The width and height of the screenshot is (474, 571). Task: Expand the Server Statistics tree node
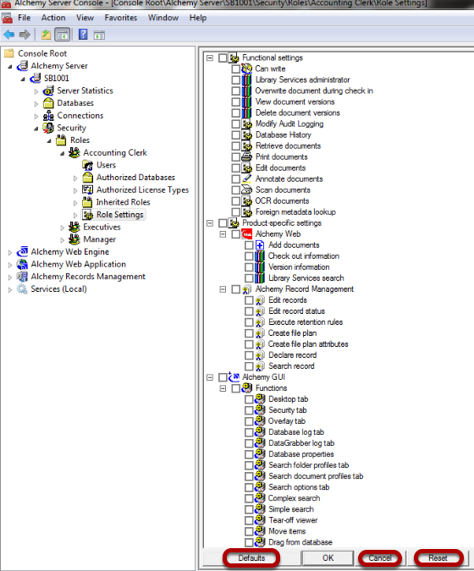36,91
